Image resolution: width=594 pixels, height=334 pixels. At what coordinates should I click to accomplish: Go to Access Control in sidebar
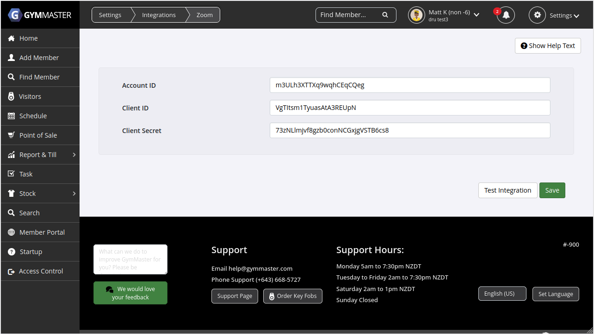coord(41,271)
